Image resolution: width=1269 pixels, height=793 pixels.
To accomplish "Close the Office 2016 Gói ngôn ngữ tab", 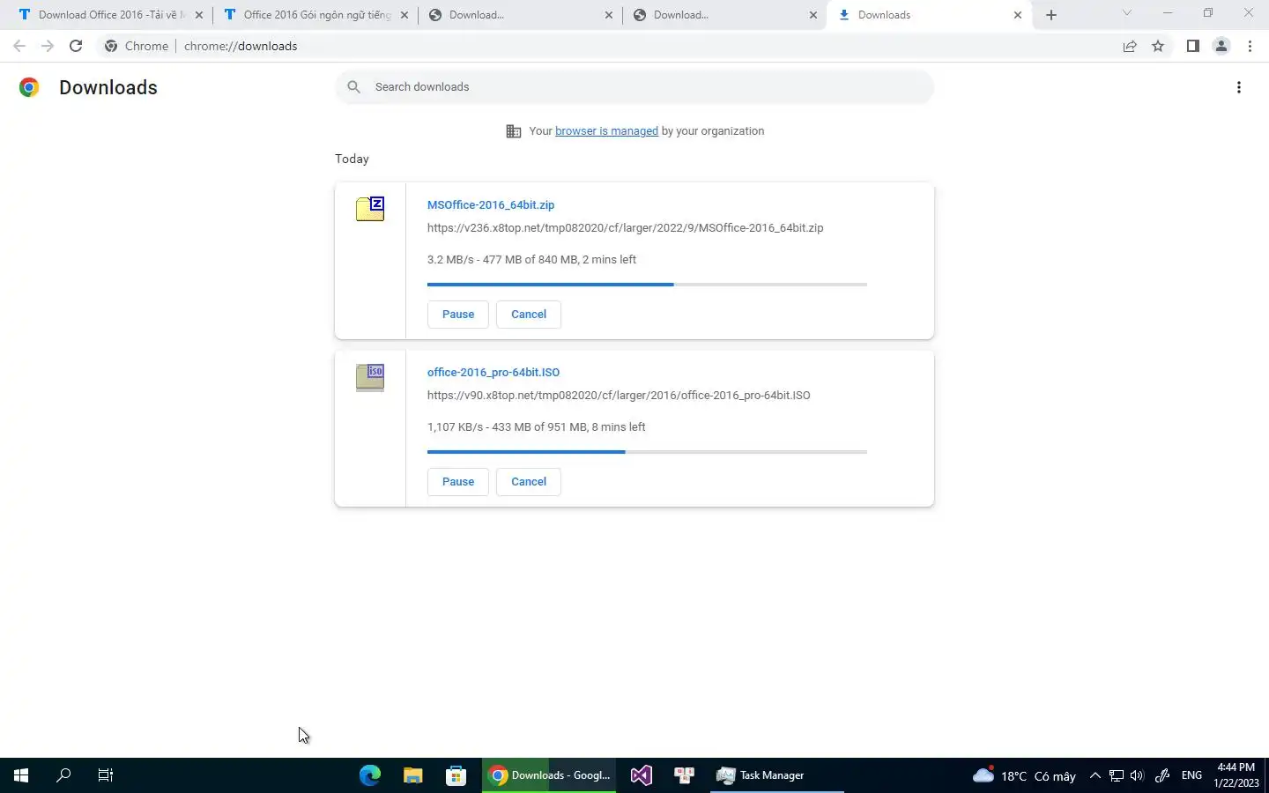I will tap(404, 15).
